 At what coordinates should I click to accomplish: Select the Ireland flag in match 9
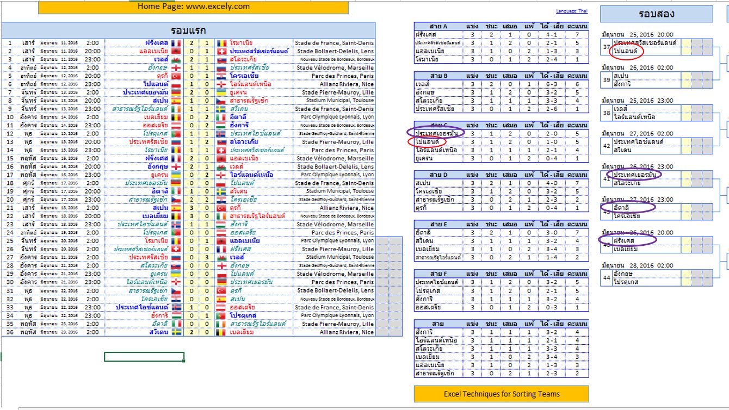coord(176,109)
